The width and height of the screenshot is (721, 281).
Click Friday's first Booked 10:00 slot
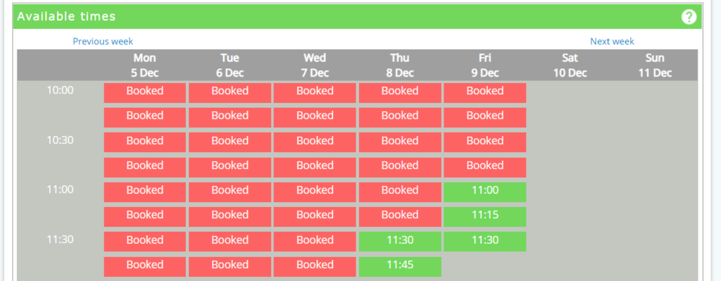click(x=484, y=93)
